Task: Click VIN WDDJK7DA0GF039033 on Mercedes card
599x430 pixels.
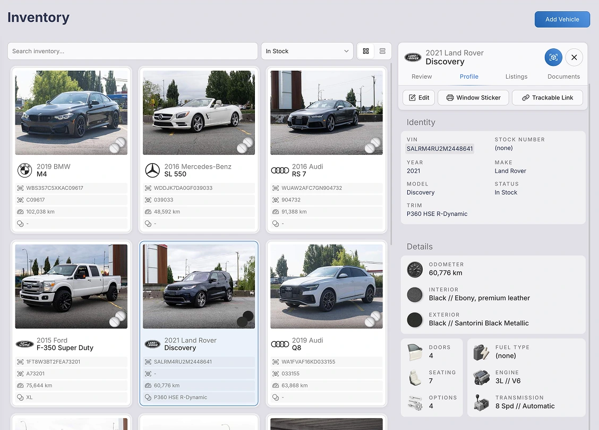Action: [x=183, y=188]
